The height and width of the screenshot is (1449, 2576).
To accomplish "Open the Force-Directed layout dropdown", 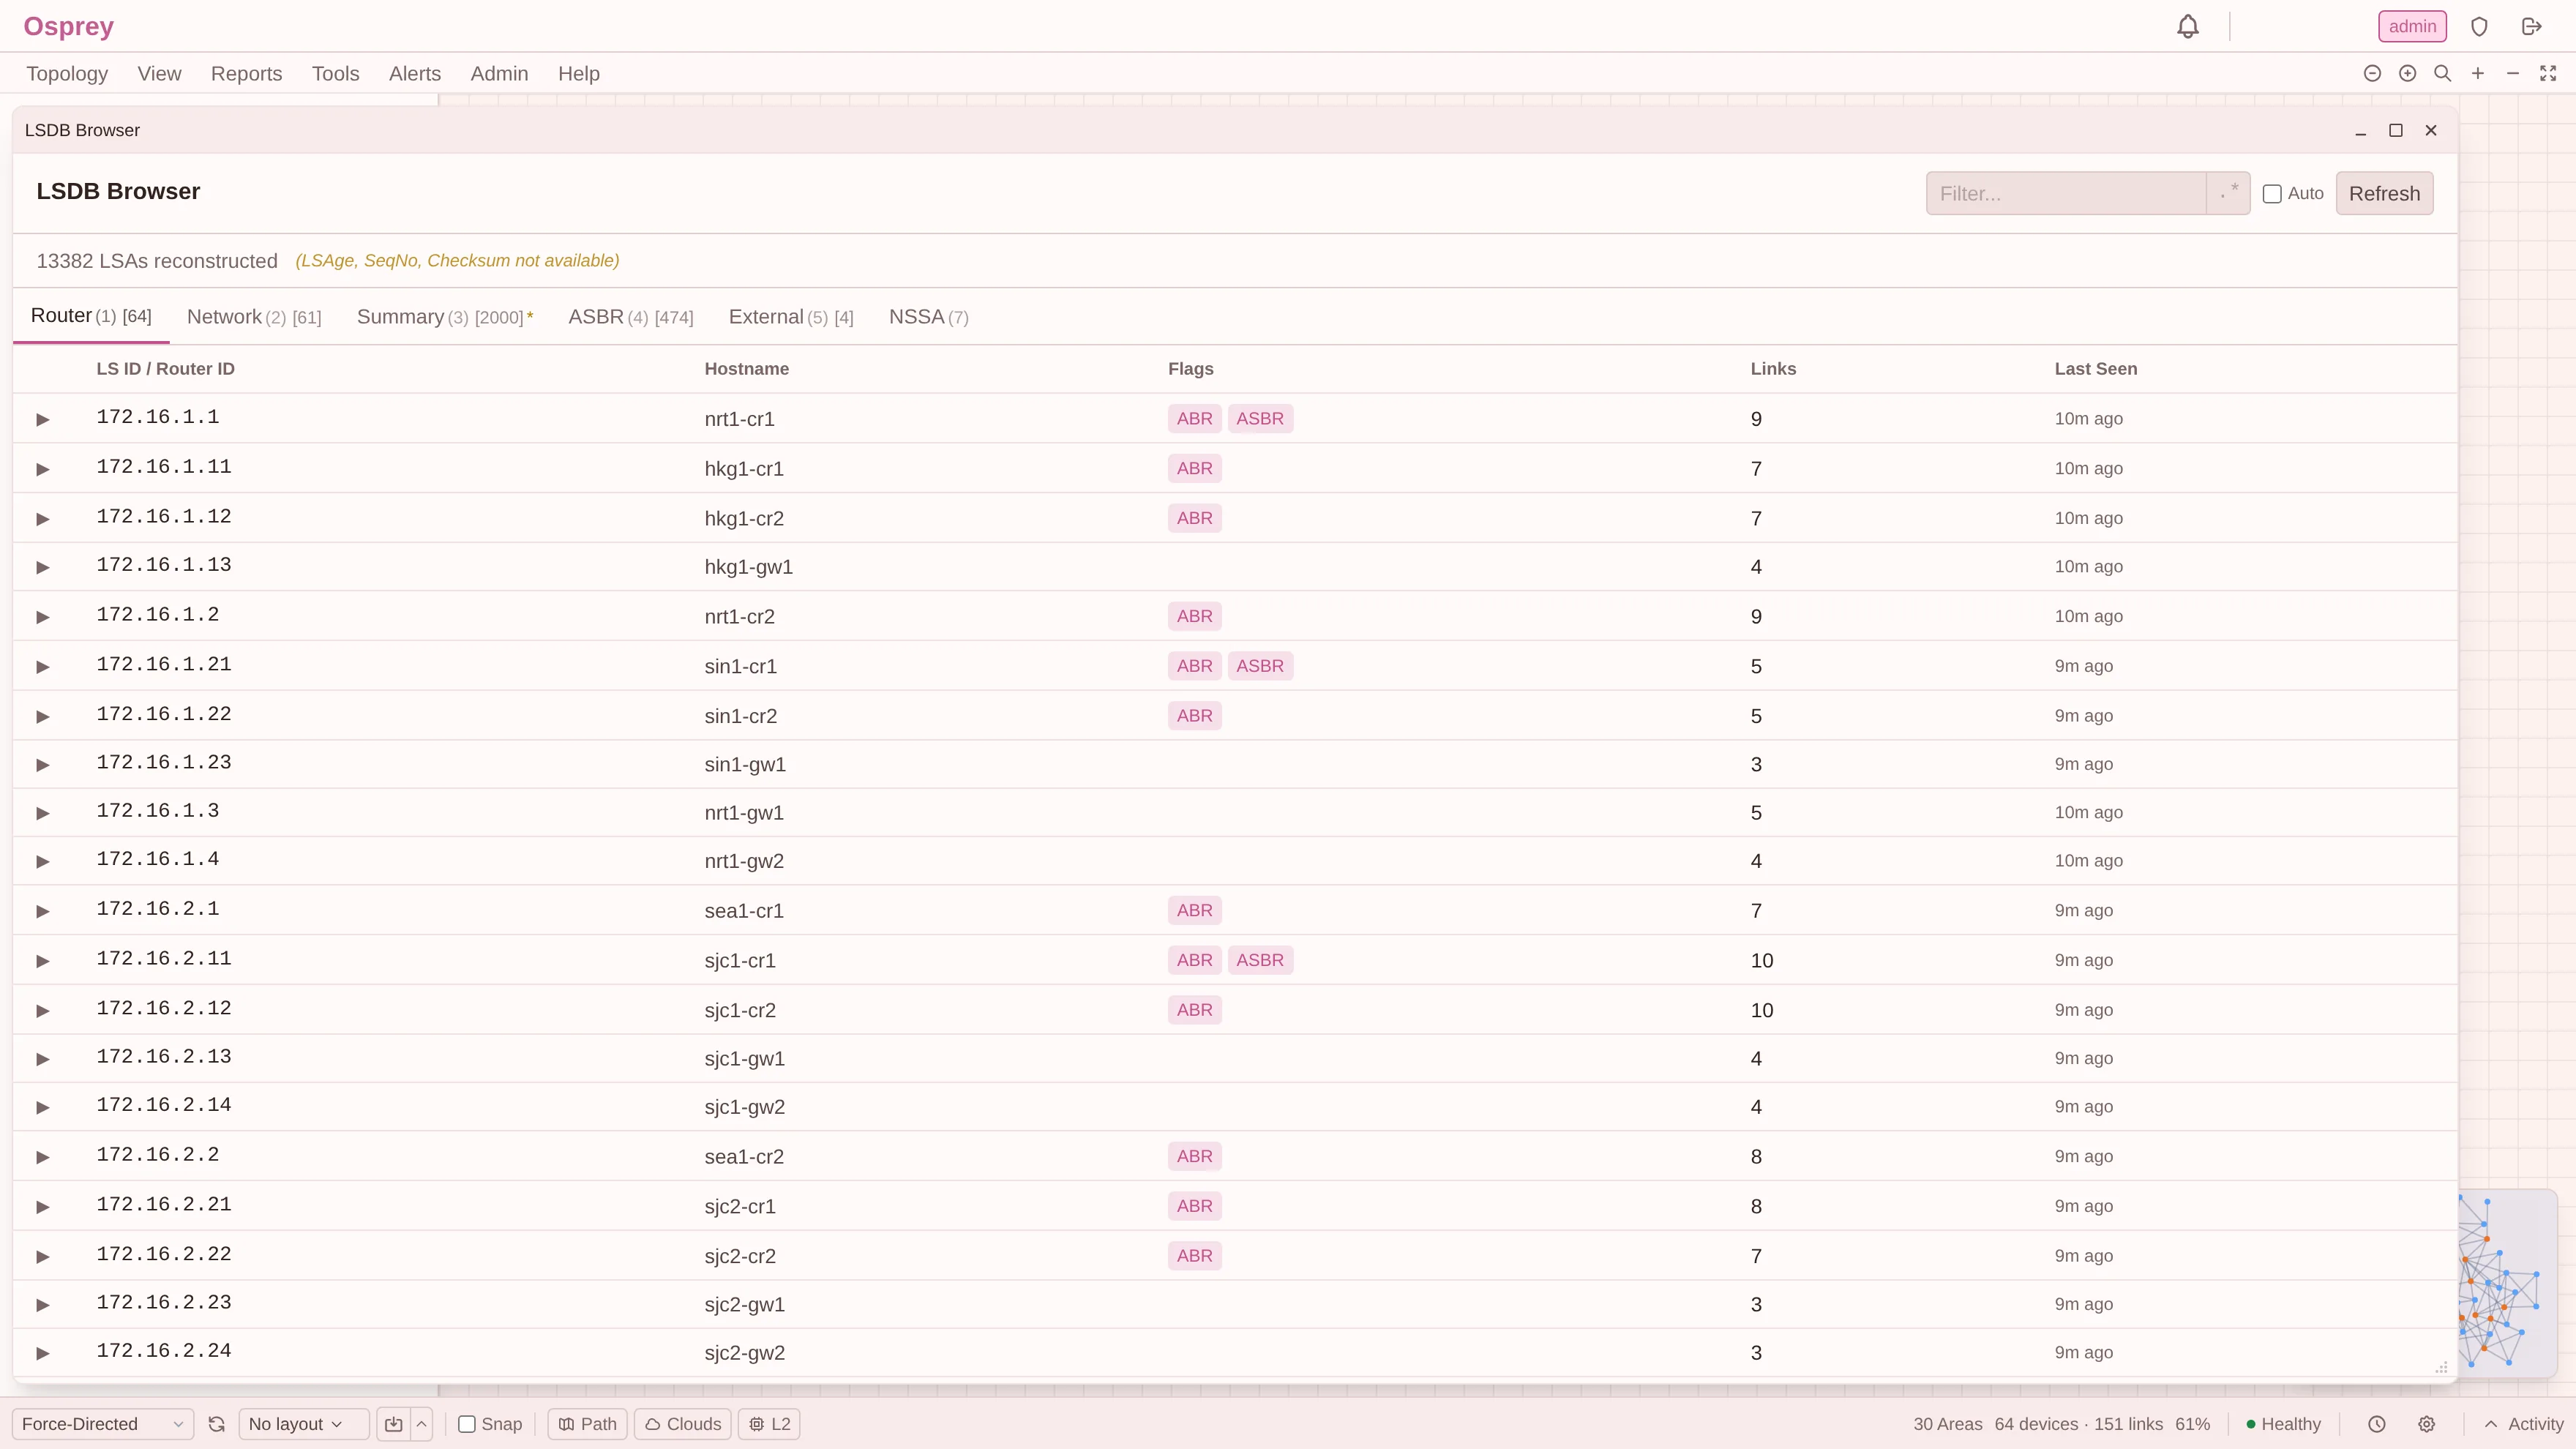I will [x=103, y=1424].
